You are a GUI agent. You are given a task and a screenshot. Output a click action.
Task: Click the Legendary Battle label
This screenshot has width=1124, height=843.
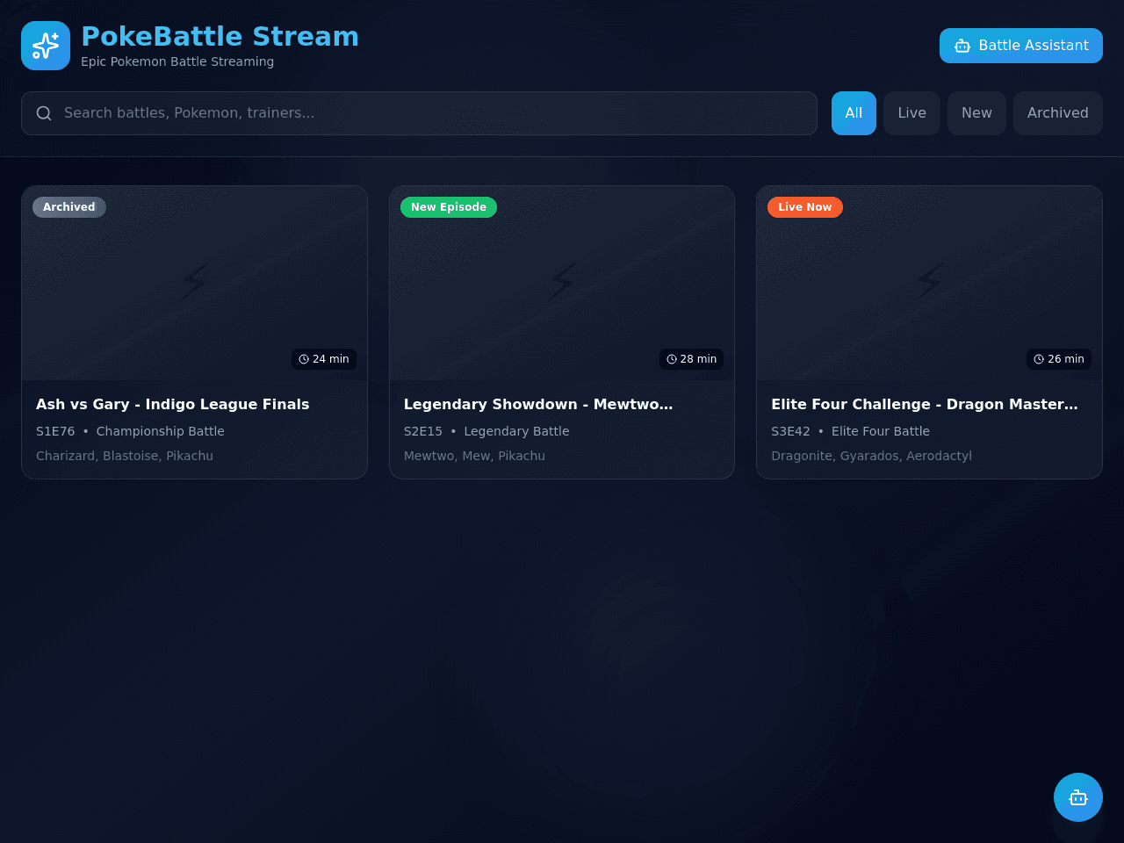click(516, 431)
